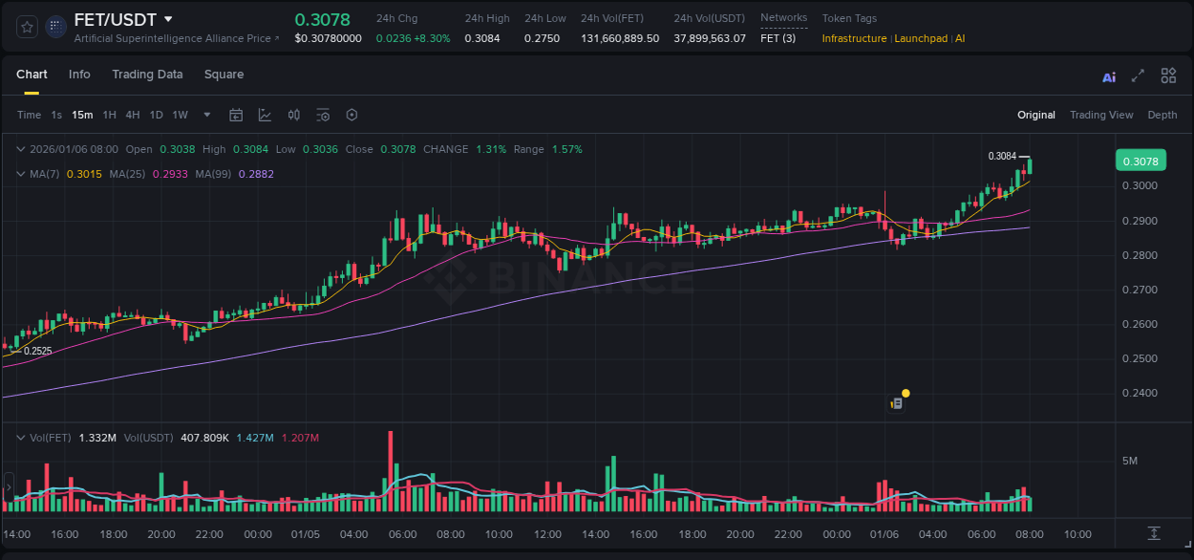
Task: Open the Ai chart analysis tool
Action: tap(1108, 75)
